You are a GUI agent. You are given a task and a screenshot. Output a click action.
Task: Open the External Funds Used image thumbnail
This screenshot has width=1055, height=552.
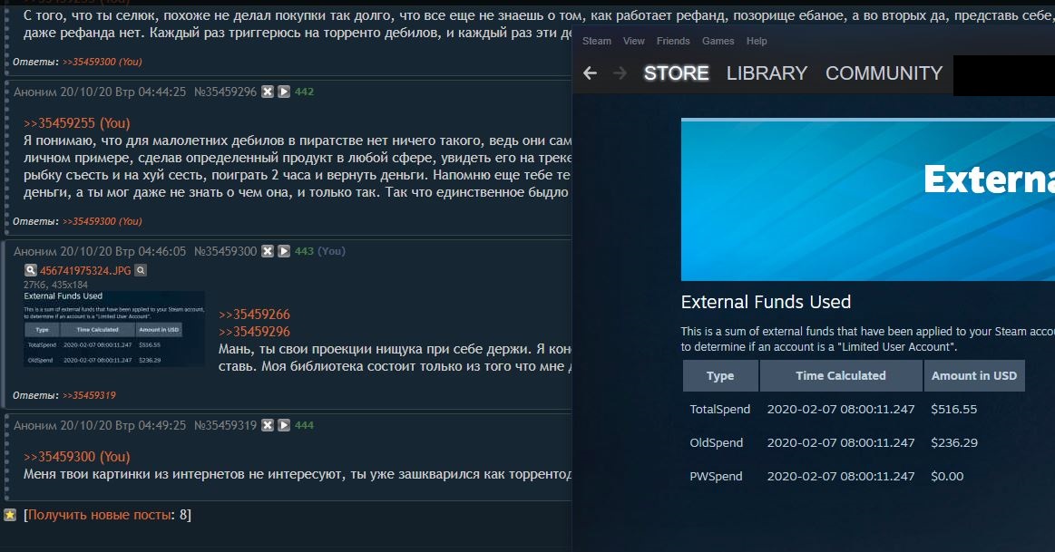point(114,329)
